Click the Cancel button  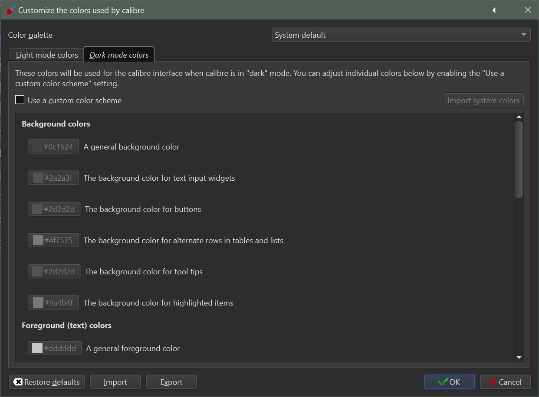pyautogui.click(x=505, y=382)
